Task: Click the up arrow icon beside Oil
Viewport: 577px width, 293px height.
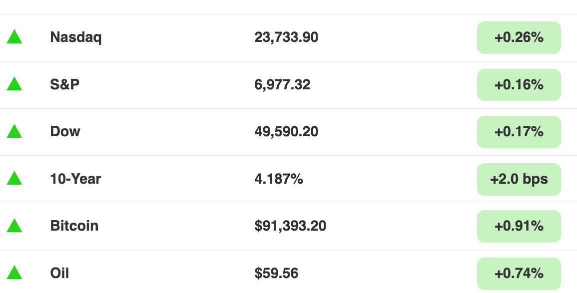Action: point(14,273)
